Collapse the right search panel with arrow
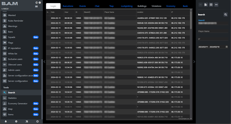Screen dimensions: 231x124 [194, 61]
